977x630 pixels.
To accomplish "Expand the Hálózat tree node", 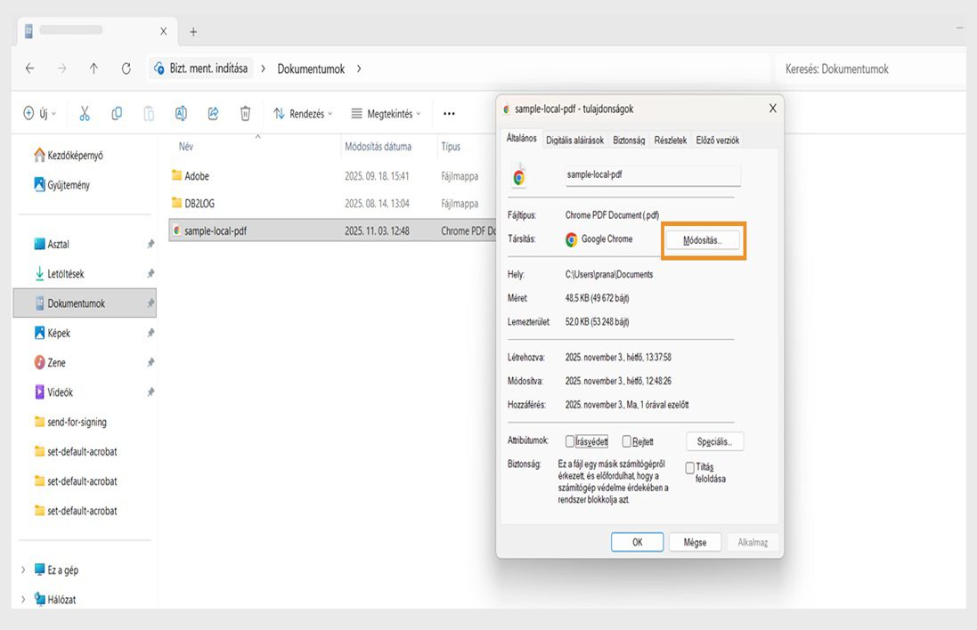I will [x=23, y=600].
